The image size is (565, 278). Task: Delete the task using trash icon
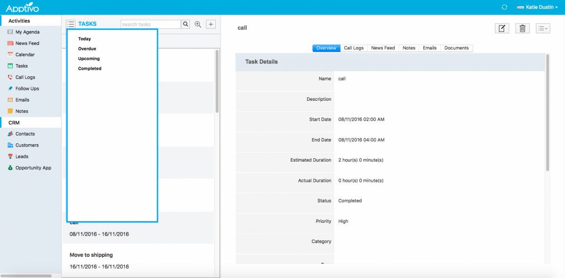pos(522,28)
